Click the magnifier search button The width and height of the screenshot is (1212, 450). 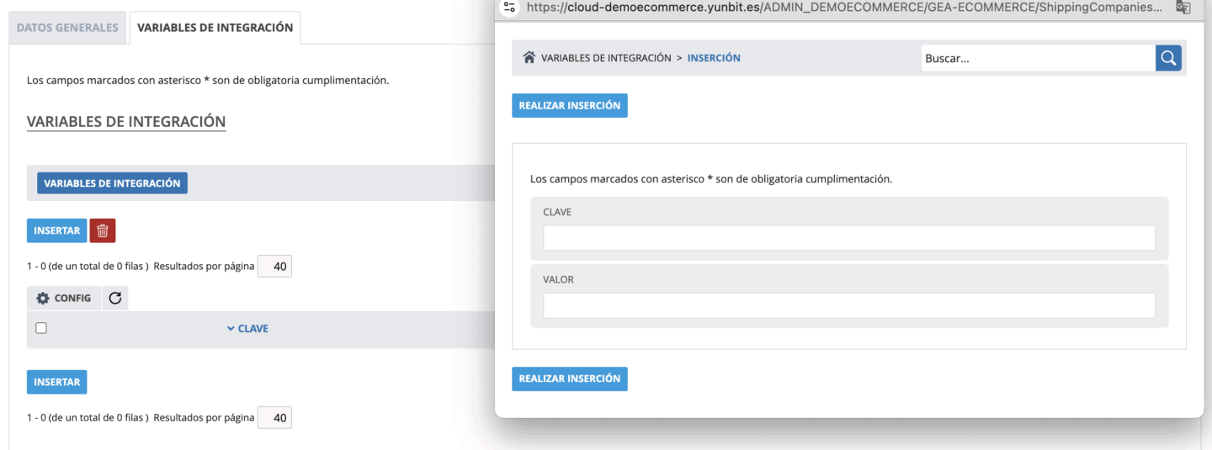pyautogui.click(x=1168, y=58)
